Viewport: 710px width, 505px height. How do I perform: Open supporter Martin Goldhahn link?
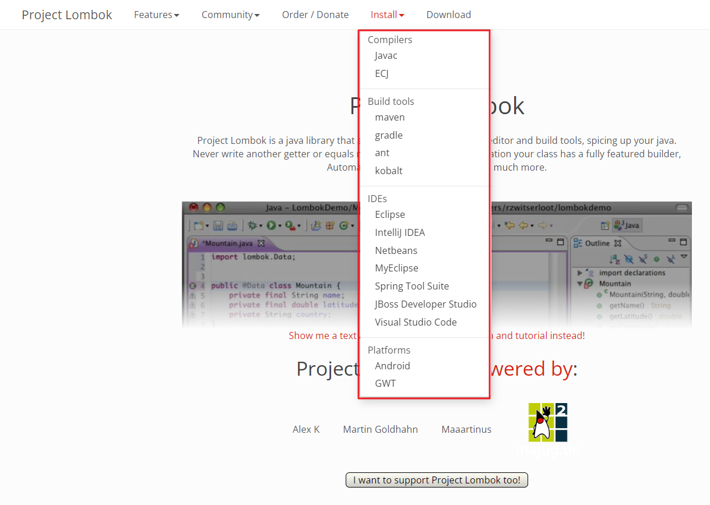380,429
